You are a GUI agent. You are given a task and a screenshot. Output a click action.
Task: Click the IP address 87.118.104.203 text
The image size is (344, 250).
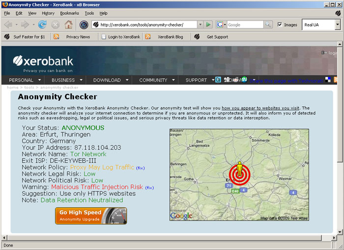coord(98,148)
